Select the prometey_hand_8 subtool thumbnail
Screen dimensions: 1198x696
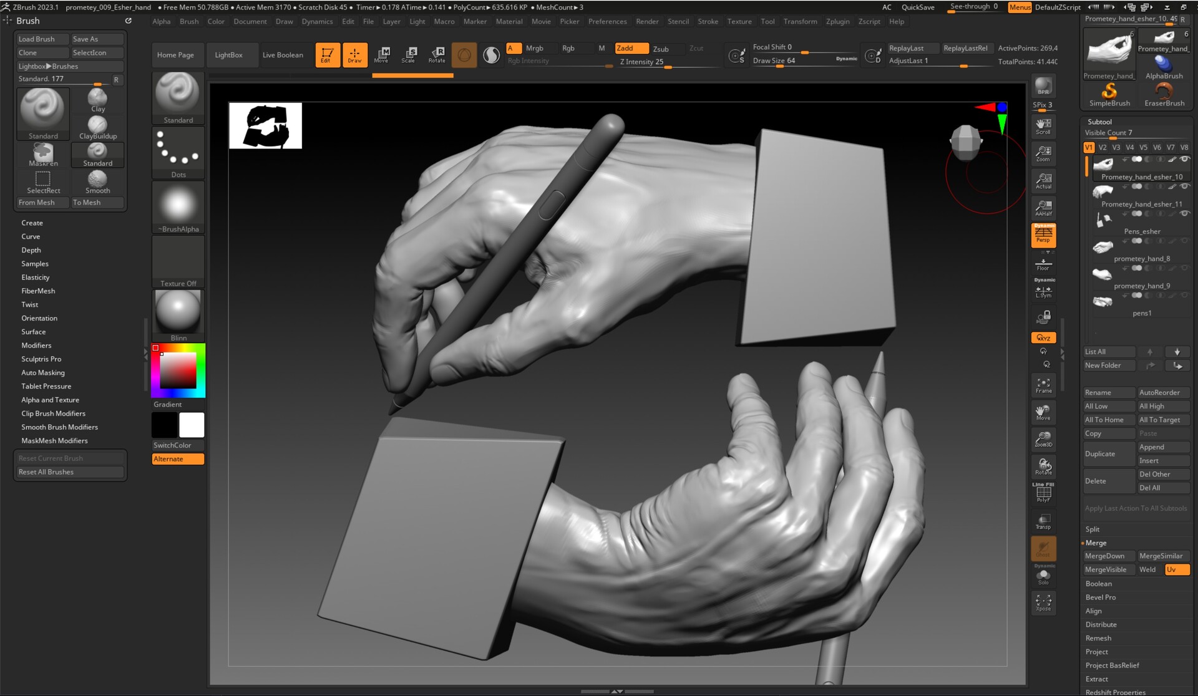1102,247
